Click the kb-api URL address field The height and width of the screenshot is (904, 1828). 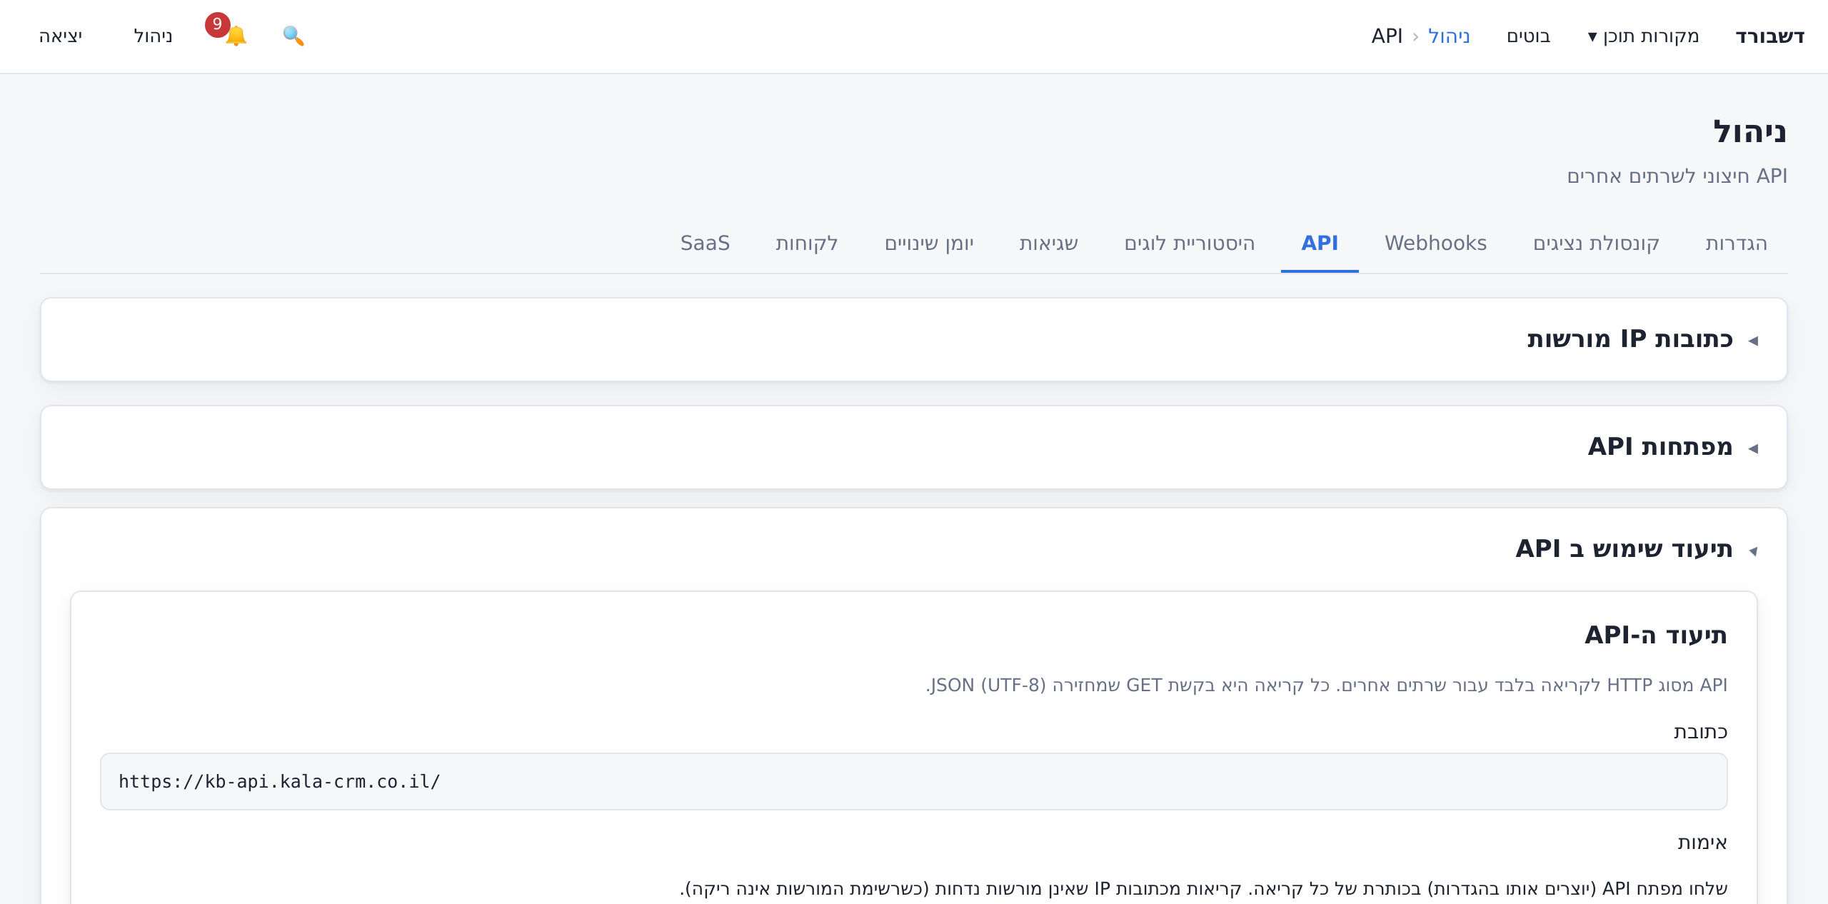(x=913, y=781)
